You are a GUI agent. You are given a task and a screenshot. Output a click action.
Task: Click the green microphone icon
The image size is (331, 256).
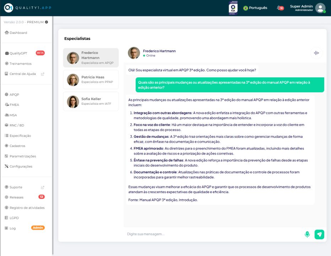pyautogui.click(x=307, y=234)
